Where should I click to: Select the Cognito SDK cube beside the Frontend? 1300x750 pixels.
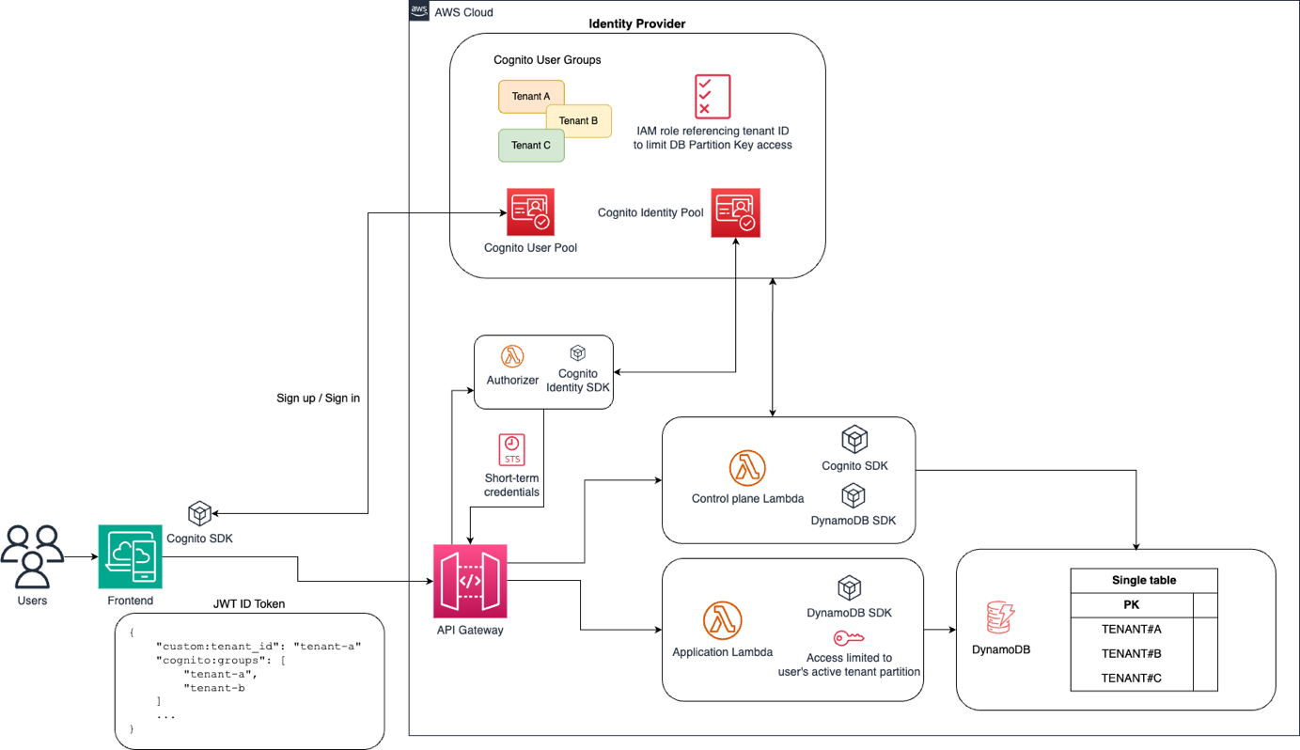(199, 513)
